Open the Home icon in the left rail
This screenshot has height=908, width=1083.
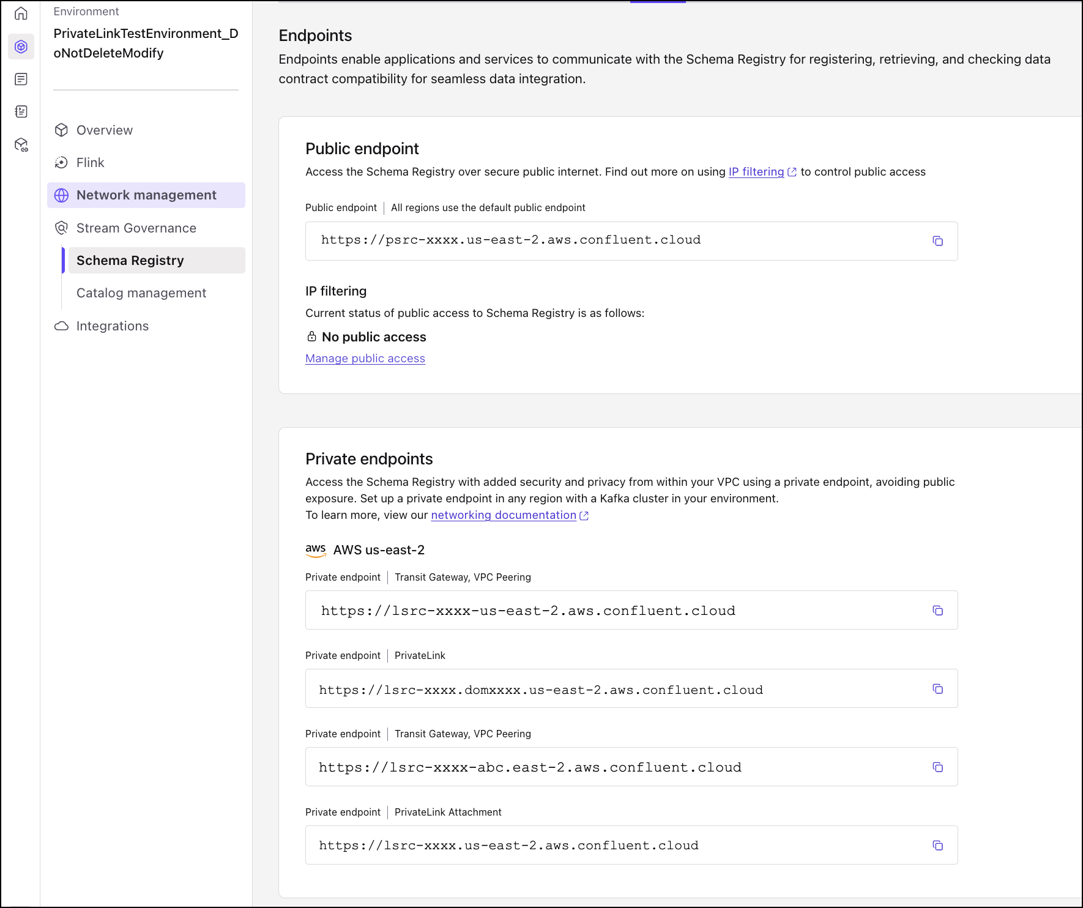pos(21,13)
